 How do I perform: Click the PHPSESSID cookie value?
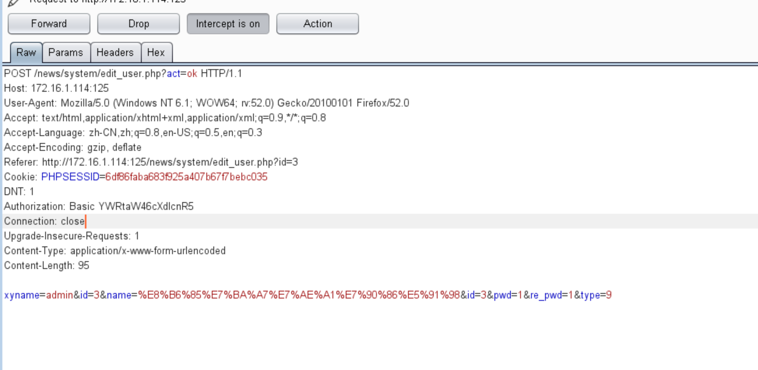coord(186,177)
